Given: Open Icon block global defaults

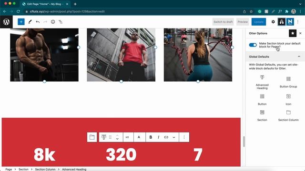Looking at the screenshot, I should 288,100.
